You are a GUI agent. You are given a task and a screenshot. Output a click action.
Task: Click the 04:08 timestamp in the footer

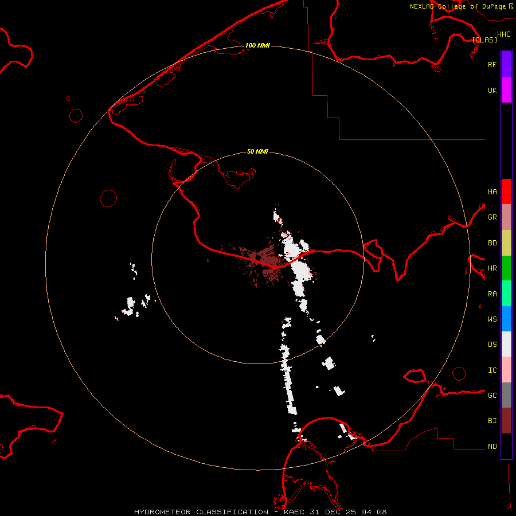374,512
